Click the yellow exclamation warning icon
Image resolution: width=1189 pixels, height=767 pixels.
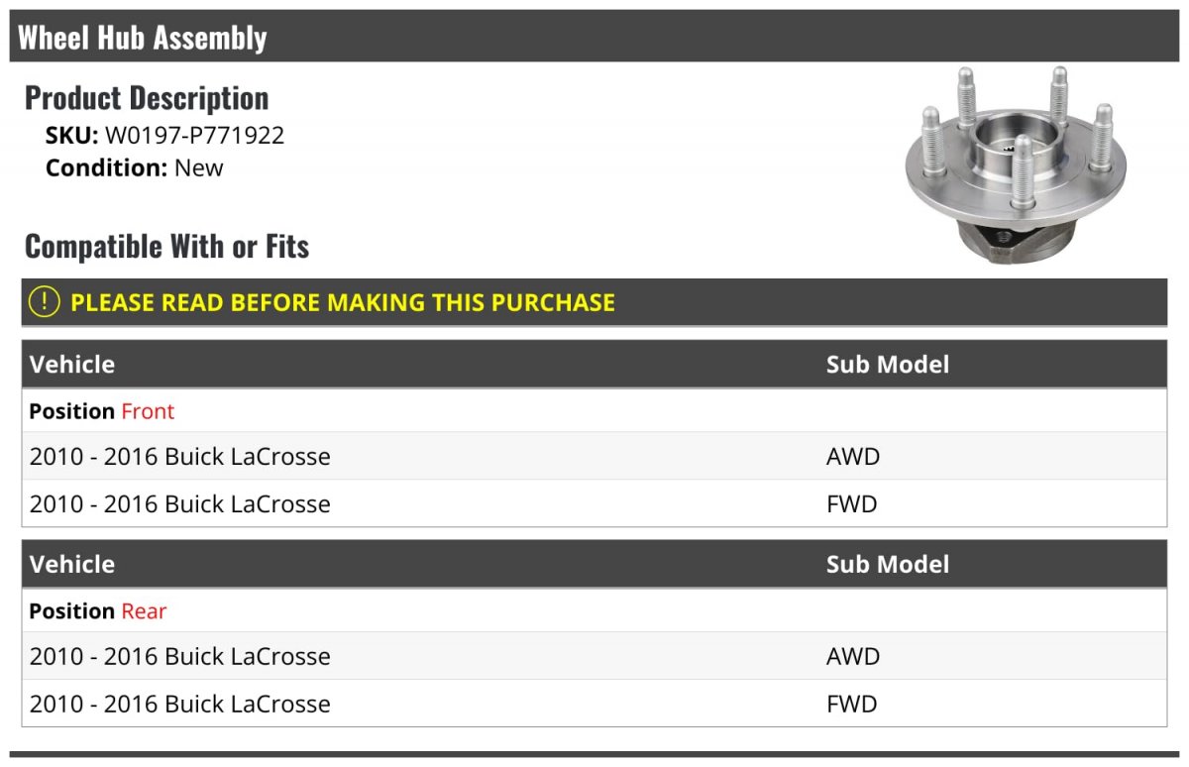tap(44, 302)
